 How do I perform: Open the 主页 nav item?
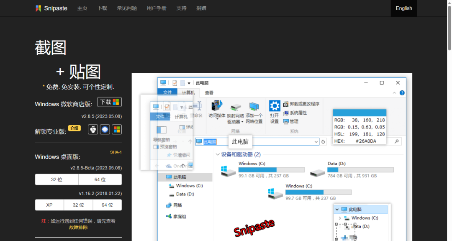[82, 8]
